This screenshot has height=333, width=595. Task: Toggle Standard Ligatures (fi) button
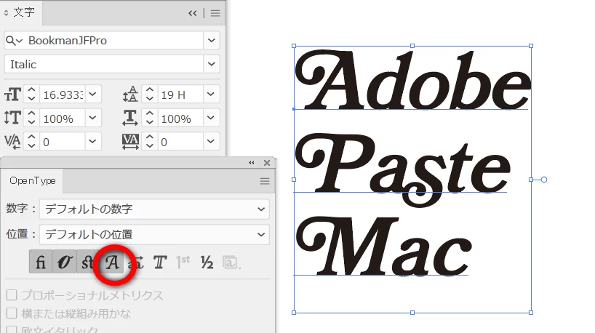tap(41, 262)
